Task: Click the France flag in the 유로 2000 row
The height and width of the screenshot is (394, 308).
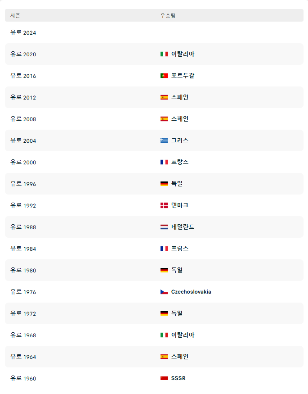Action: [164, 162]
